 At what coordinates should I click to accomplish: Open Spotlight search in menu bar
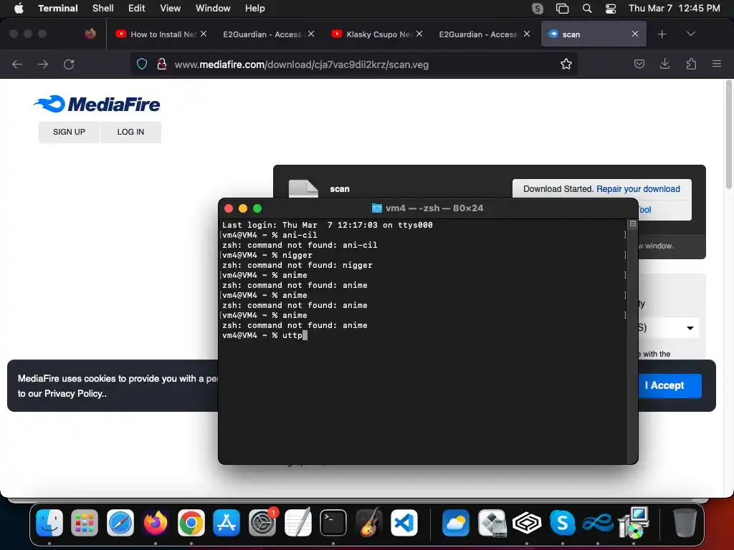[586, 9]
